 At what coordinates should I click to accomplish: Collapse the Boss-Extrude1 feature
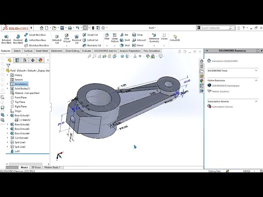click(7, 115)
